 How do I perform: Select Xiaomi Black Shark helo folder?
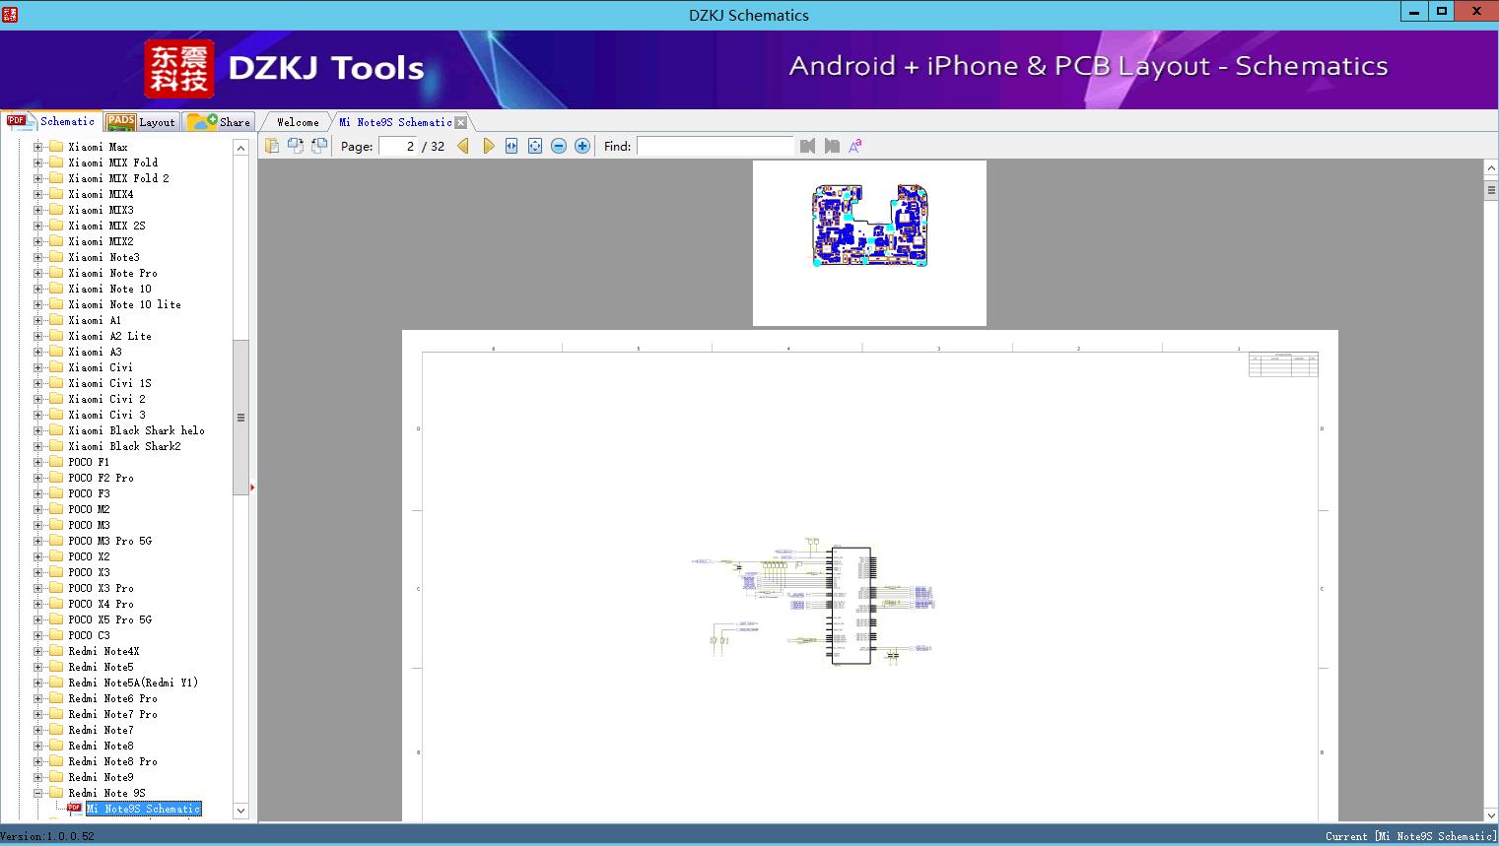(136, 430)
